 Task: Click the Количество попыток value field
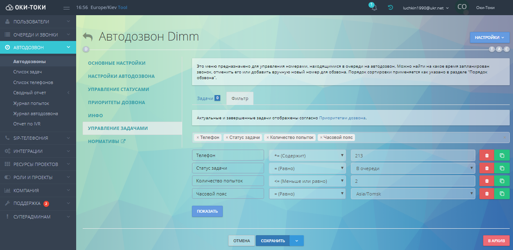click(413, 181)
